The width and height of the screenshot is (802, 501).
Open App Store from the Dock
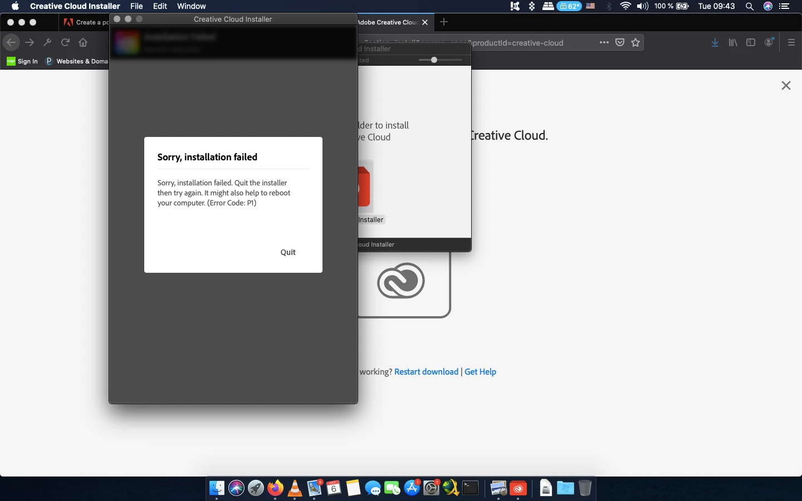tap(412, 488)
